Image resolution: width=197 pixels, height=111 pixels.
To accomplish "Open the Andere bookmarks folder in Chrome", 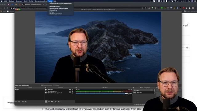I will click(x=190, y=11).
